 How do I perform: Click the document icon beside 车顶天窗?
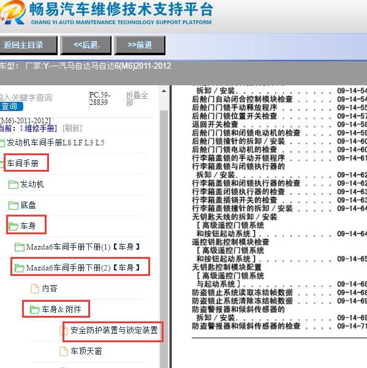(64, 351)
